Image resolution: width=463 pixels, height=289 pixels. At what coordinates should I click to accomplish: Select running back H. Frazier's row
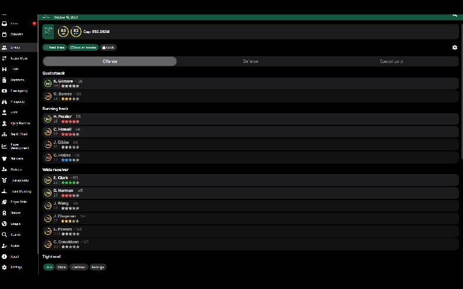[250, 118]
